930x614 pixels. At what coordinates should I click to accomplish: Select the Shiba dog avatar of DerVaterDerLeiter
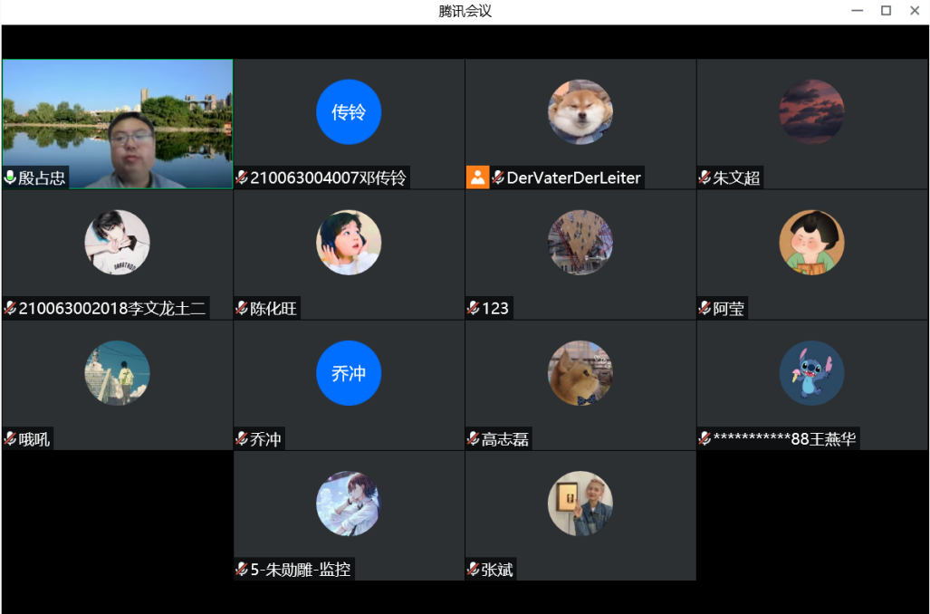[x=580, y=112]
